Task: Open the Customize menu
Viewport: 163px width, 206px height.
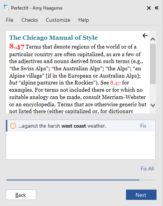Action: [58, 20]
